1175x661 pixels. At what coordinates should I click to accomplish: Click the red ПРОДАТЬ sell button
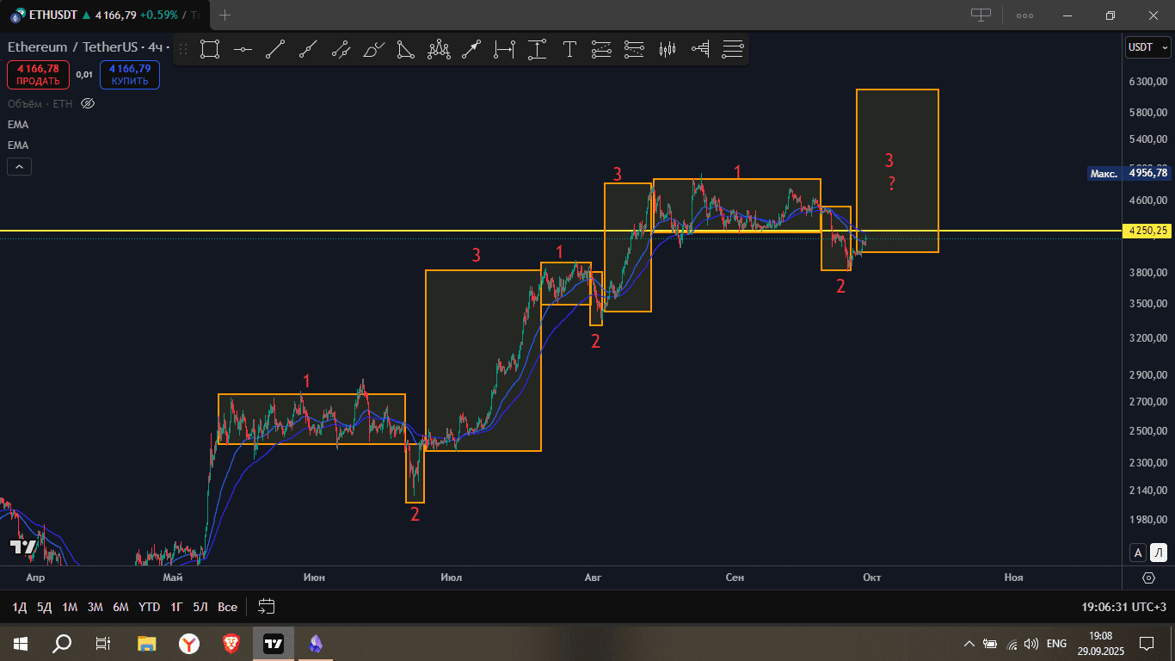coord(38,75)
